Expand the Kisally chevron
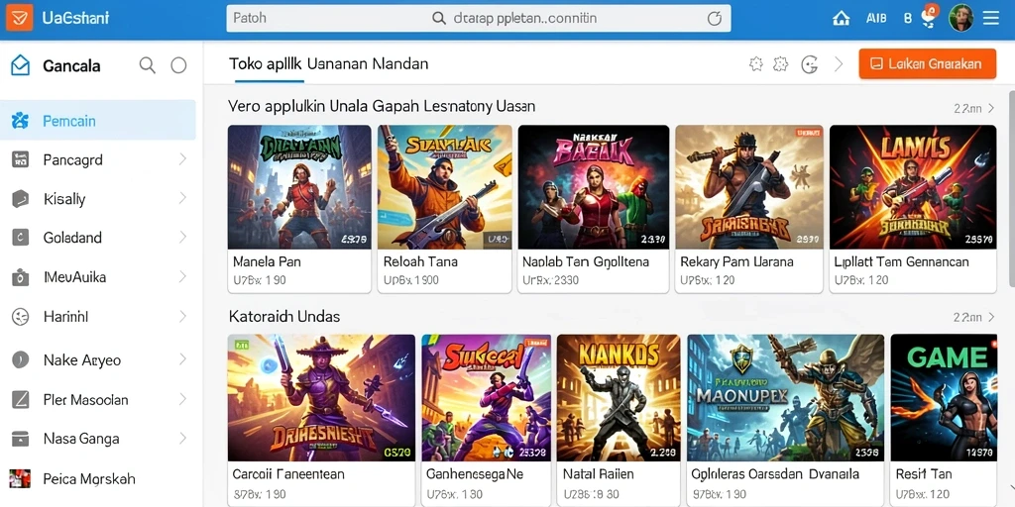 [x=182, y=198]
